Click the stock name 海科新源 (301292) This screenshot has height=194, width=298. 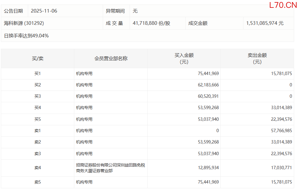click(24, 23)
